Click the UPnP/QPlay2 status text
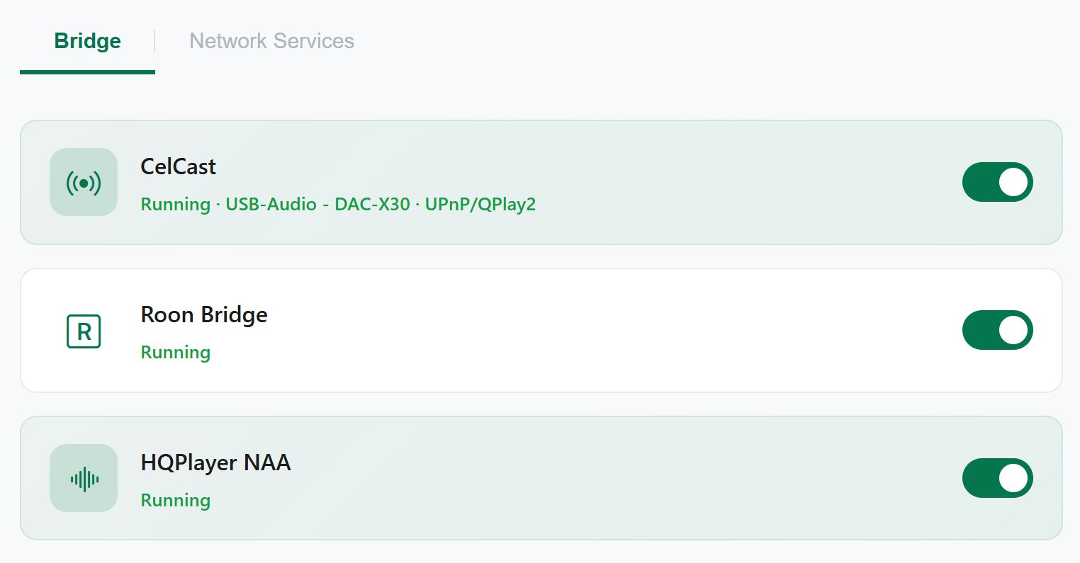This screenshot has width=1080, height=563. pos(480,205)
